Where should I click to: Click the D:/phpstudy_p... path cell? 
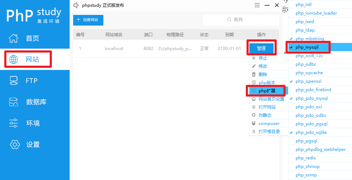pyautogui.click(x=175, y=49)
